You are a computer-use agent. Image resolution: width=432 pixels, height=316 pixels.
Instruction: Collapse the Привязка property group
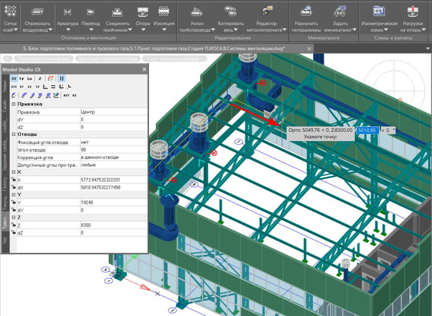[x=13, y=104]
